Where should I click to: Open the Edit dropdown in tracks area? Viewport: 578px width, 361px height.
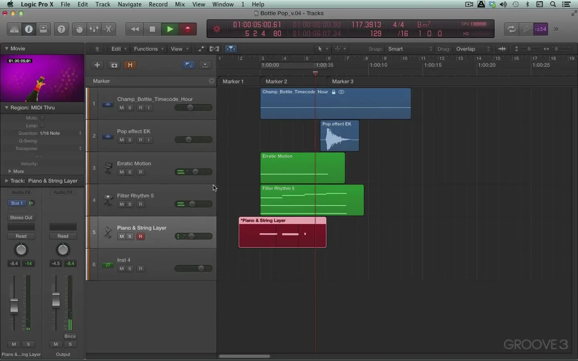tap(119, 49)
